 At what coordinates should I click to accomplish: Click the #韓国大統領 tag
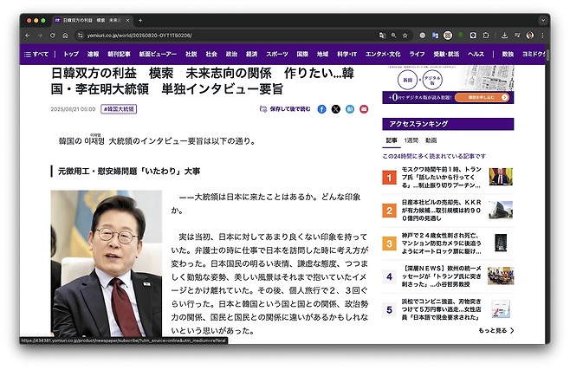tap(119, 109)
